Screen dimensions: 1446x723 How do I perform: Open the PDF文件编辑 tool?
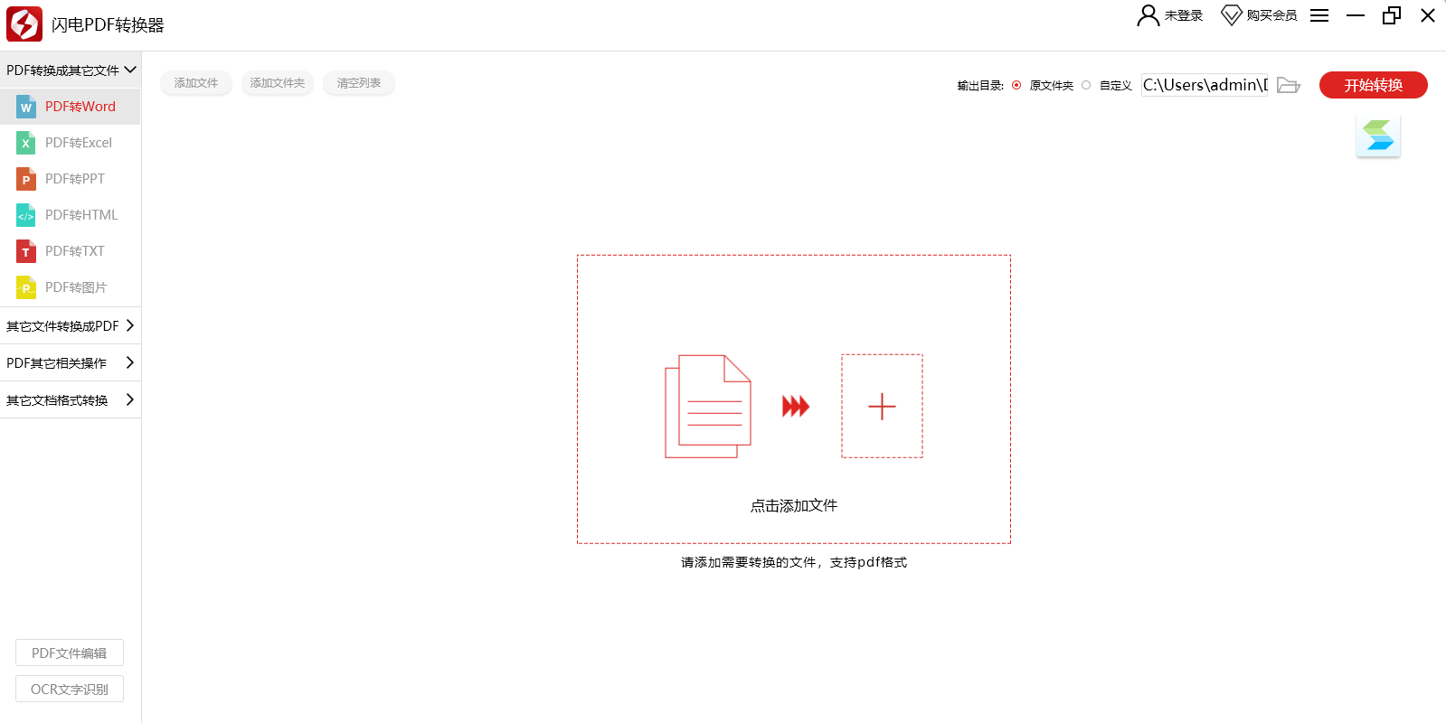70,653
